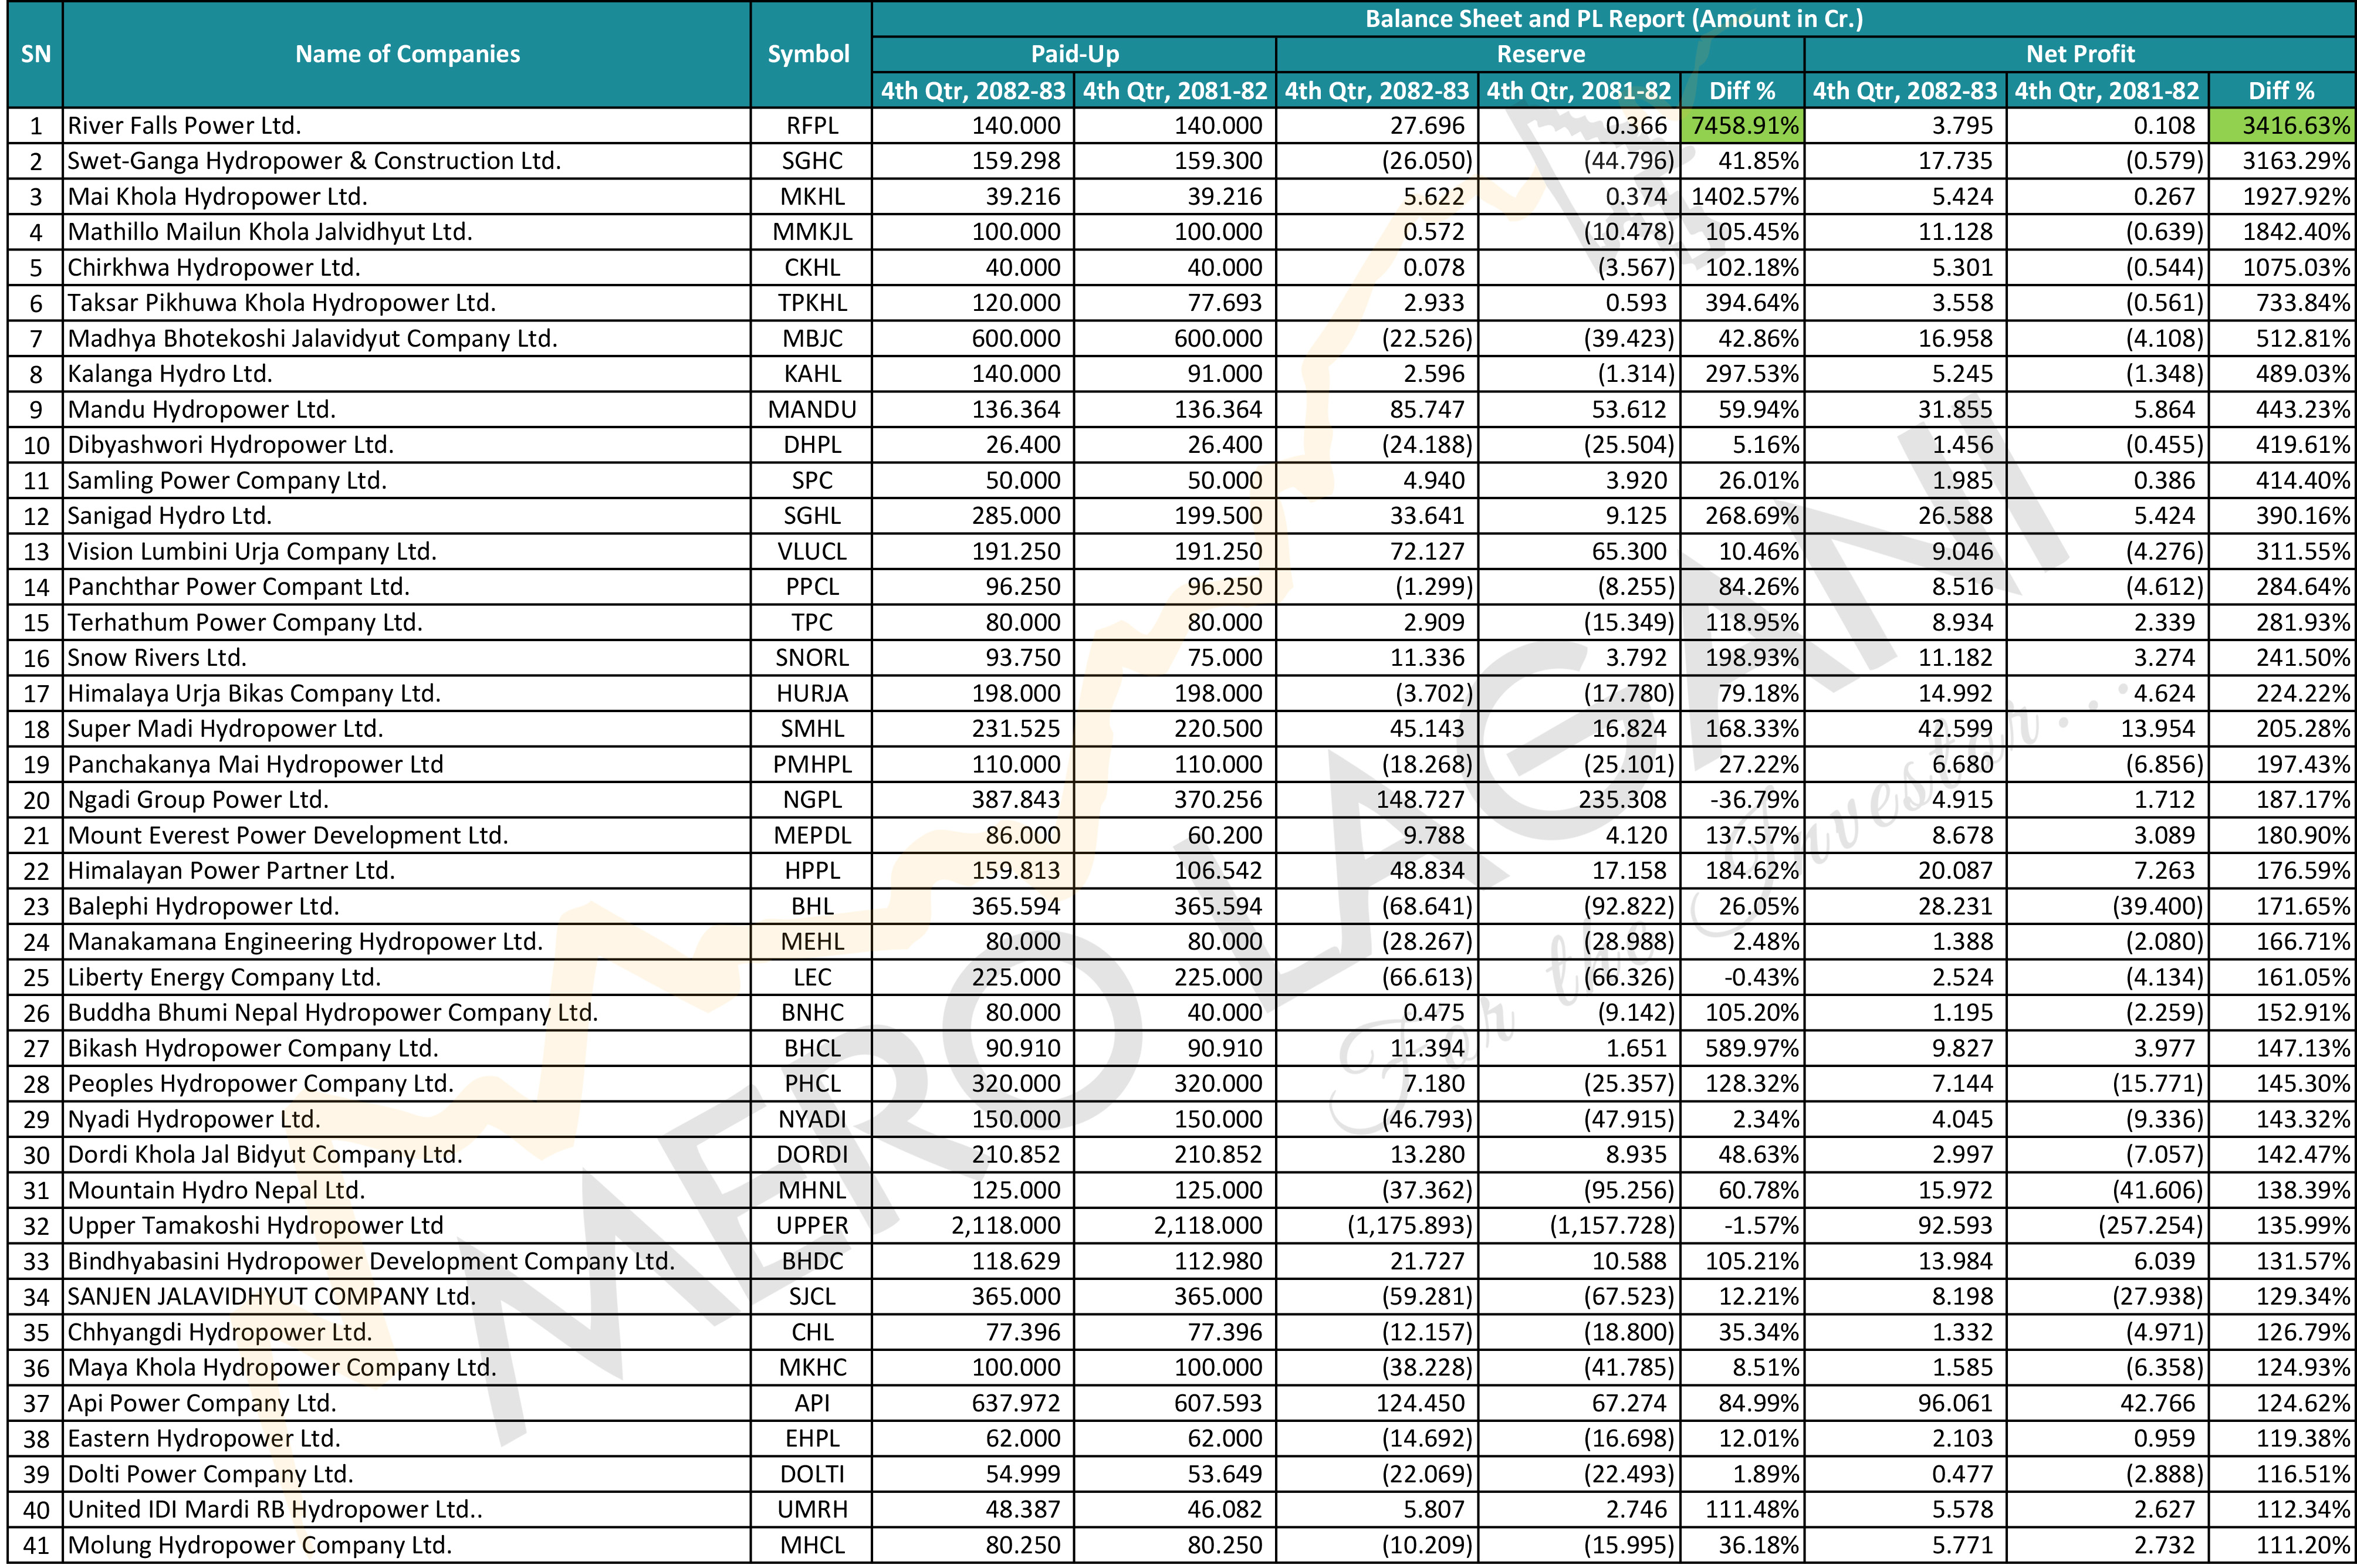This screenshot has height=1568, width=2357.
Task: Click "Madhya Bhotekoshi Jalavidyut Company Ltd."
Action: (312, 339)
